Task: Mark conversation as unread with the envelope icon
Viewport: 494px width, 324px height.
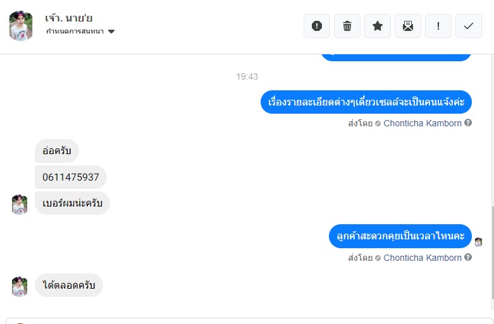Action: pyautogui.click(x=408, y=26)
